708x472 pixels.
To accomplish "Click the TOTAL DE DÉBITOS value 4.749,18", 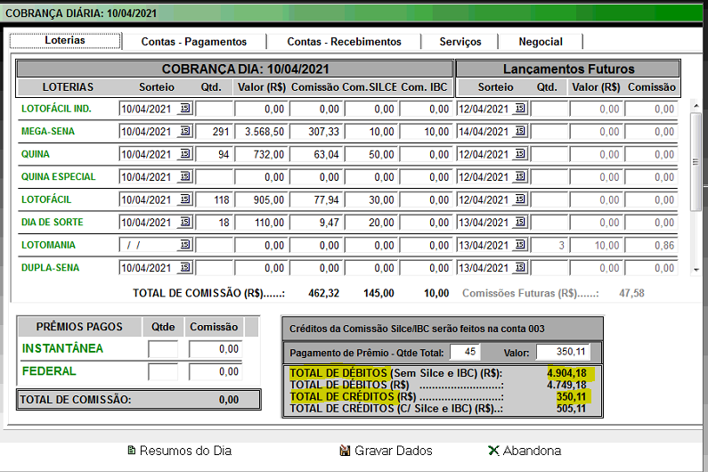I will click(x=566, y=385).
